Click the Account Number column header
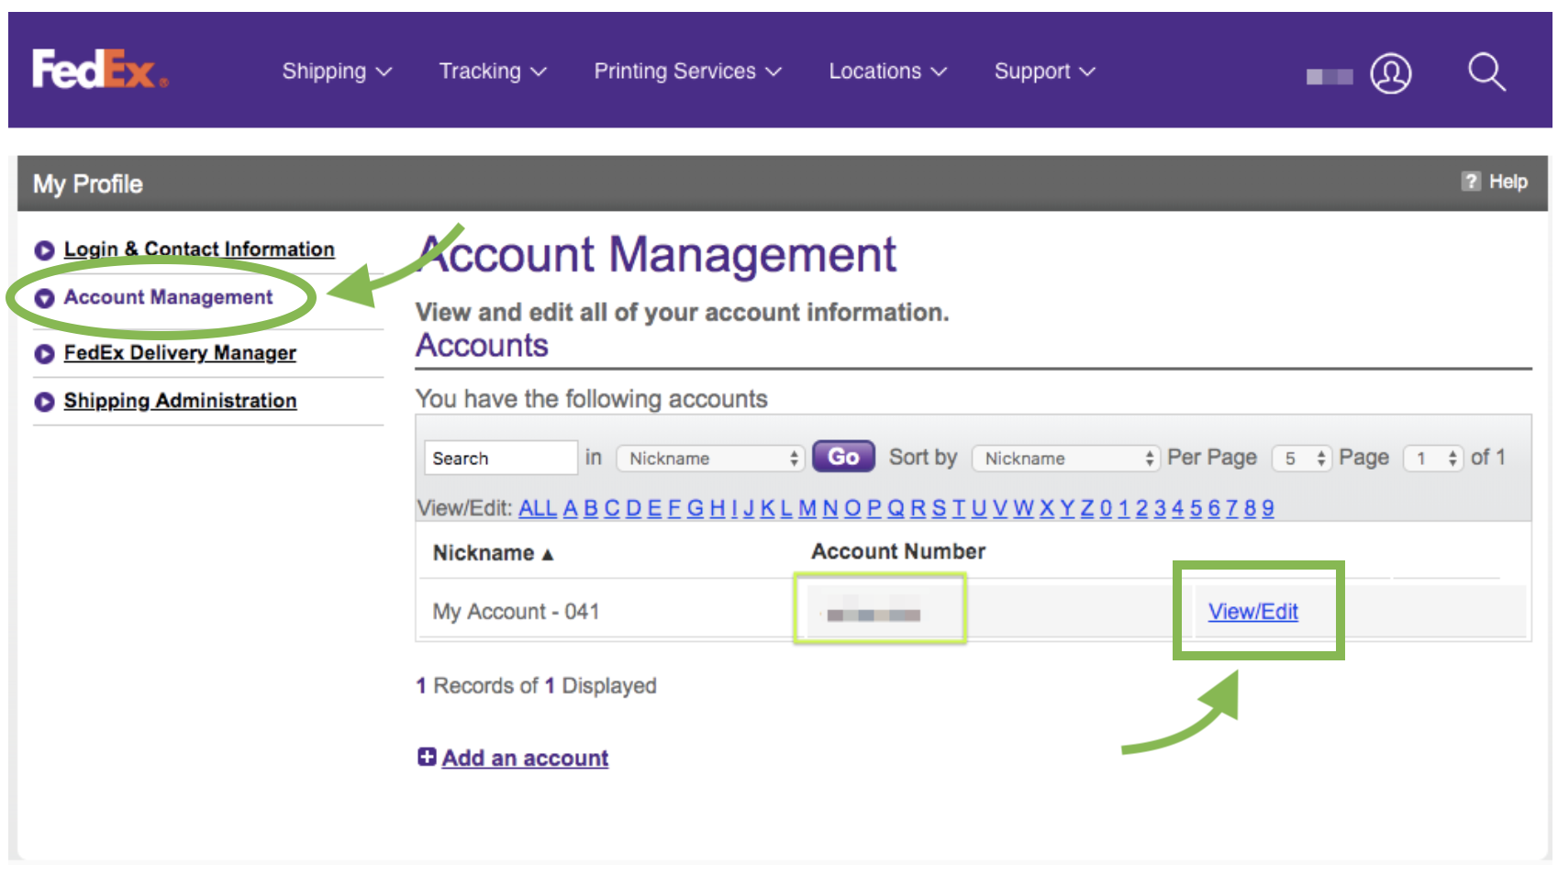The image size is (1558, 875). (x=898, y=551)
